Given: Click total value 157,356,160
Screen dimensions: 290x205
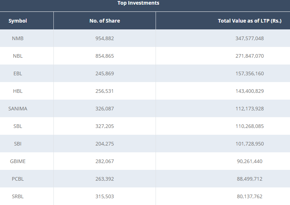Looking at the screenshot, I should (x=250, y=73).
